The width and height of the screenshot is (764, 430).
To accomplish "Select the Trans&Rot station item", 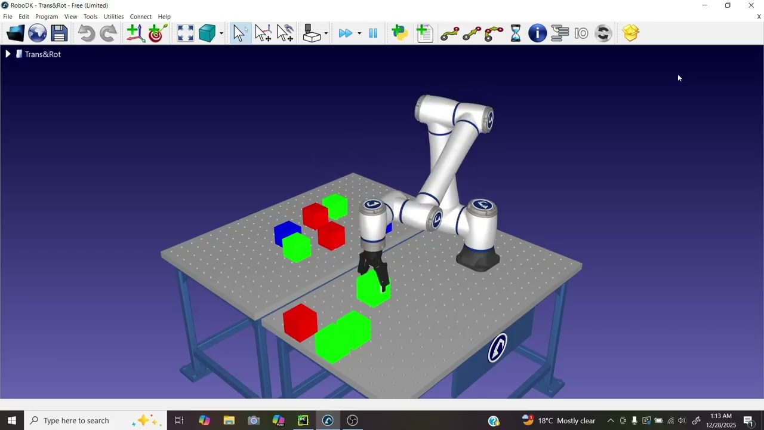I will click(42, 54).
